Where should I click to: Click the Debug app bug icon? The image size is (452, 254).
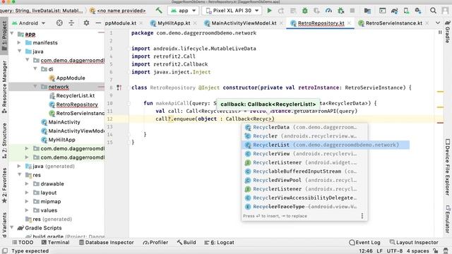(304, 11)
